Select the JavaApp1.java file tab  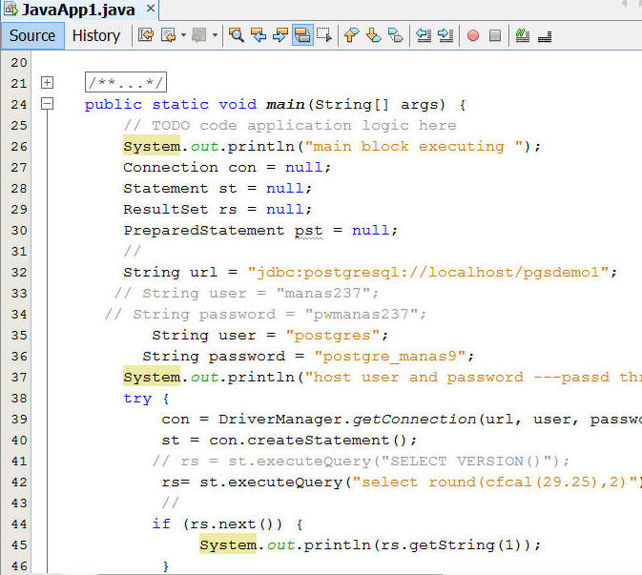pos(78,10)
